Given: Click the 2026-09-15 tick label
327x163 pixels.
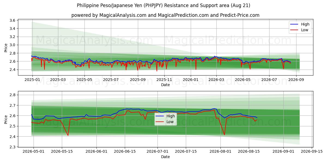Looking at the screenshot, I should point(312,152).
